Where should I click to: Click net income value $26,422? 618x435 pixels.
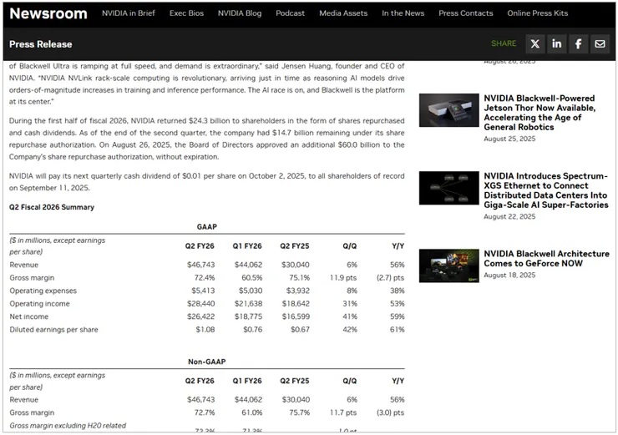click(201, 316)
